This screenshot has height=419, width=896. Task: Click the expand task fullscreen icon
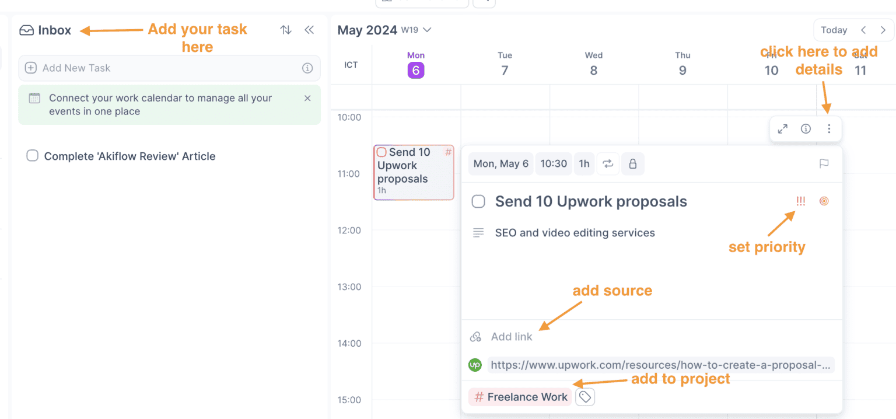point(783,129)
